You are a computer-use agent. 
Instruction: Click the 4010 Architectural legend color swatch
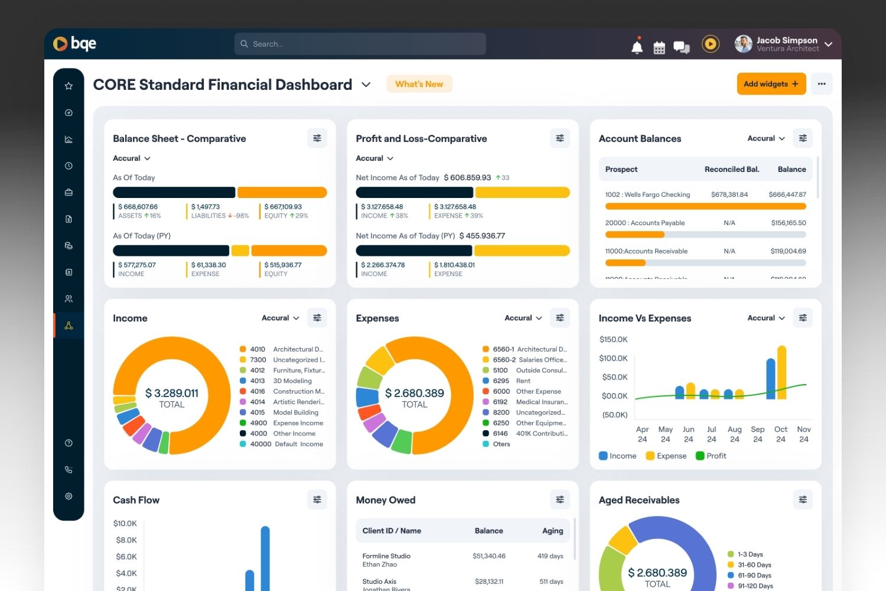click(x=243, y=349)
